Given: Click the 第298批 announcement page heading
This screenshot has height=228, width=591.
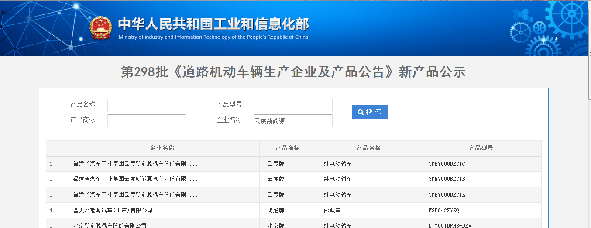Looking at the screenshot, I should [x=293, y=72].
